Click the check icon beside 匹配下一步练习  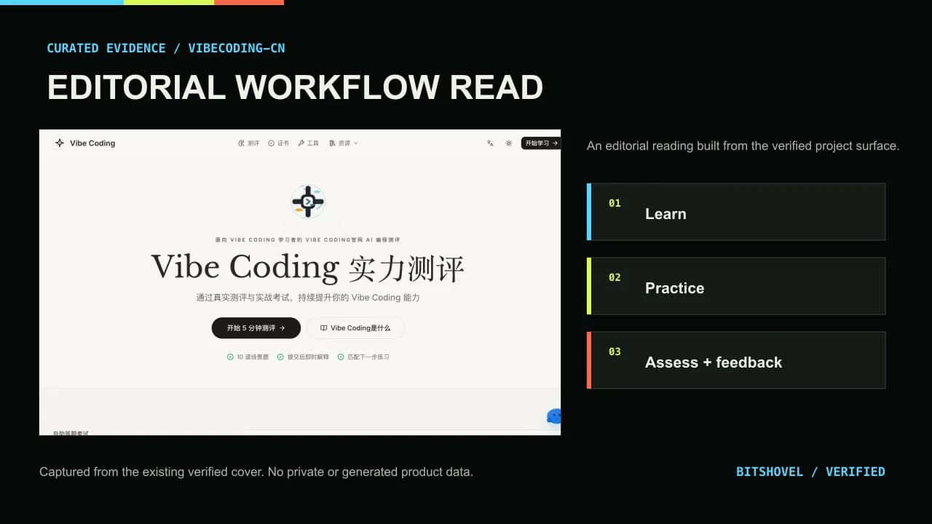coord(340,357)
